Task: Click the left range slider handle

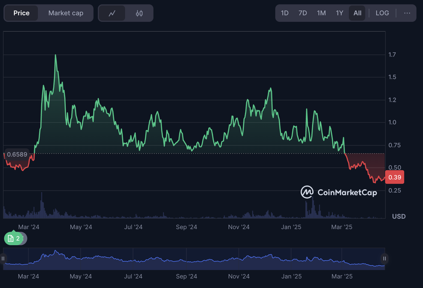Action: [x=3, y=259]
